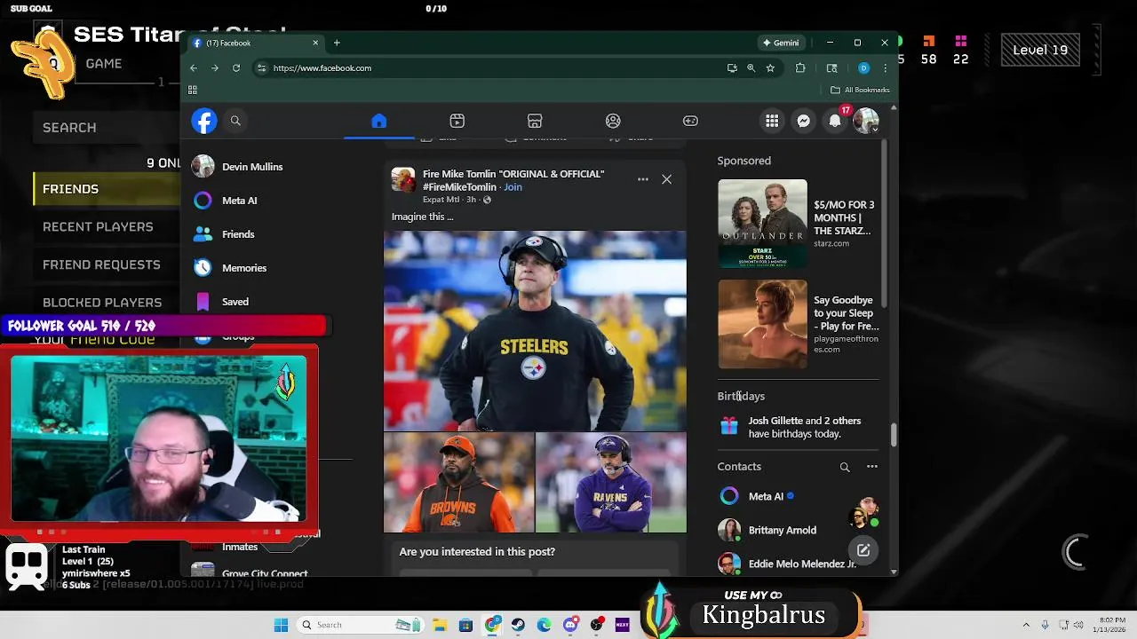Image resolution: width=1137 pixels, height=639 pixels.
Task: Select the Facebook browser tab
Action: pyautogui.click(x=255, y=43)
